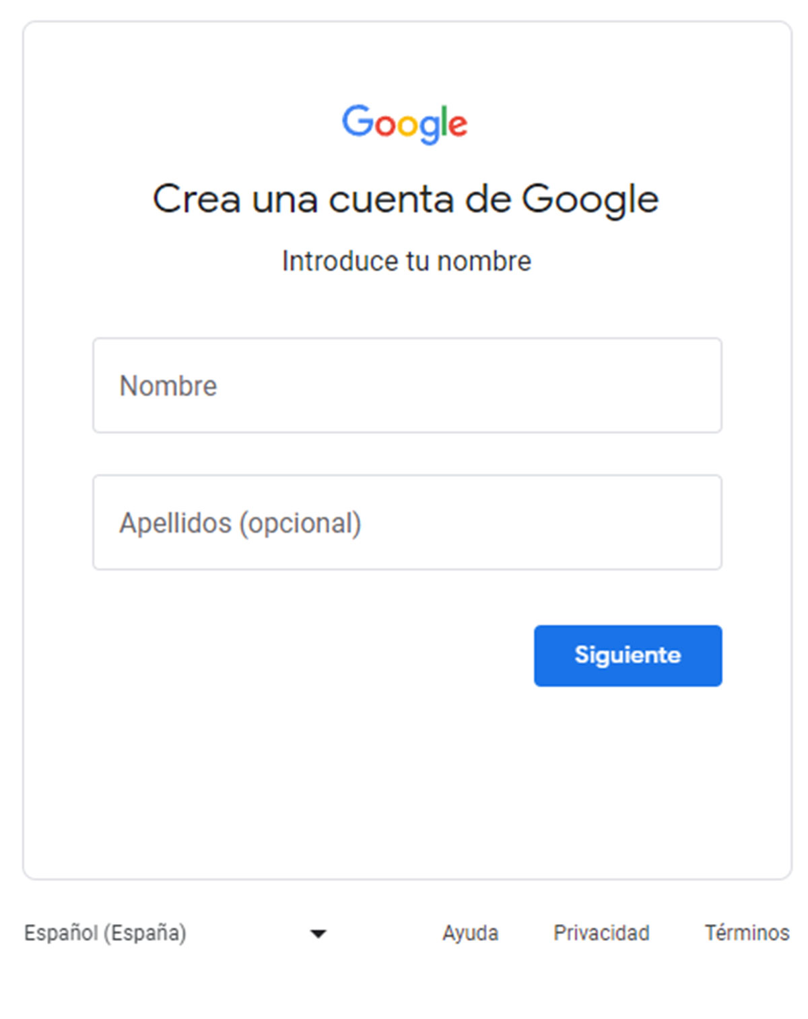Viewport: 808px width, 1019px height.
Task: Click the Apellidos (opcional) text field
Action: 407,522
